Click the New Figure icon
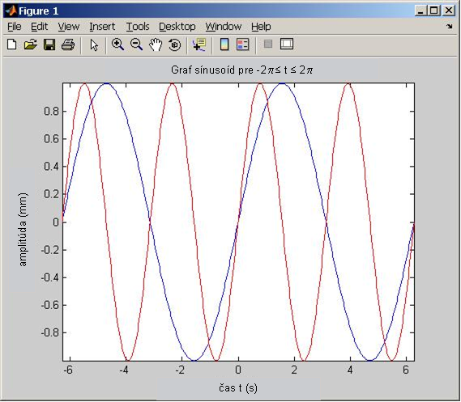 pos(12,44)
